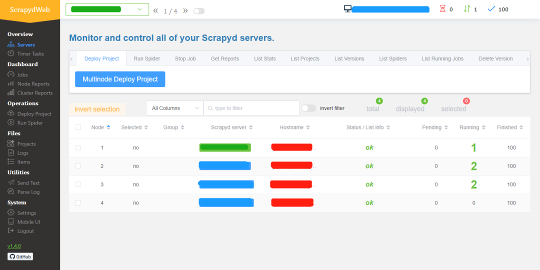The height and width of the screenshot is (270, 540).
Task: Open Parse Log utility
Action: coord(23,192)
